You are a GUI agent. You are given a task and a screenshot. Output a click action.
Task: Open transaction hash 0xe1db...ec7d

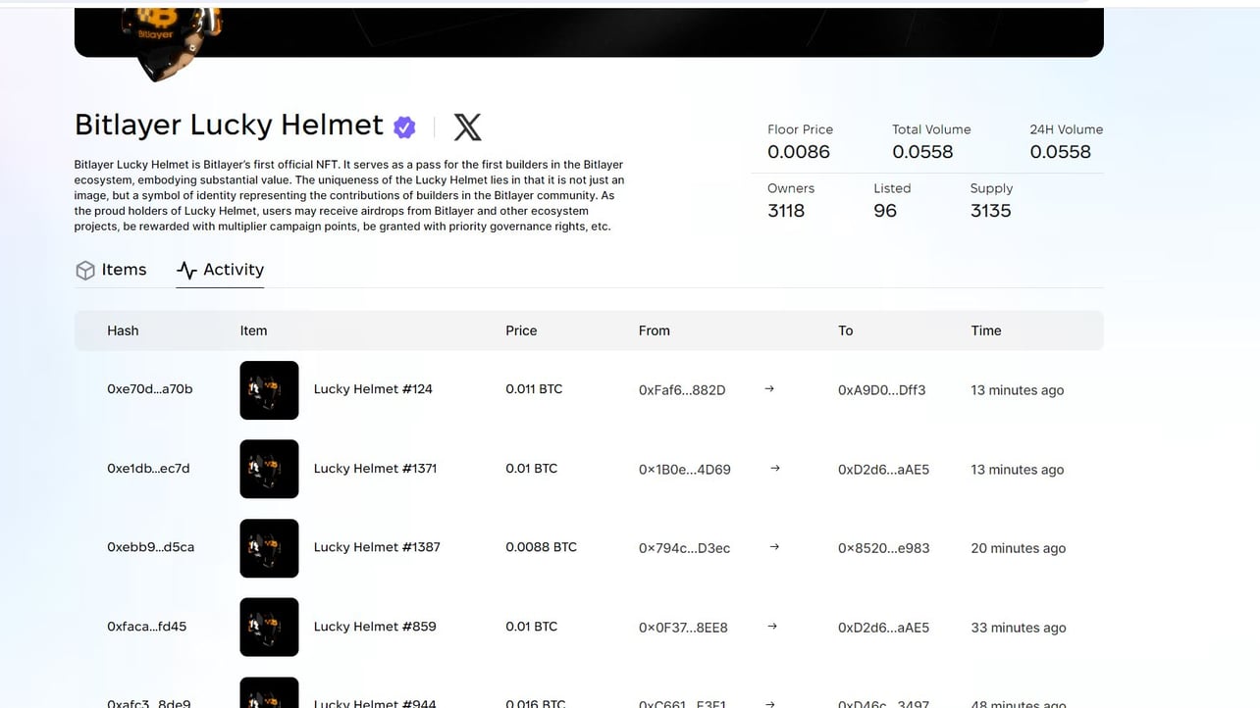tap(148, 469)
